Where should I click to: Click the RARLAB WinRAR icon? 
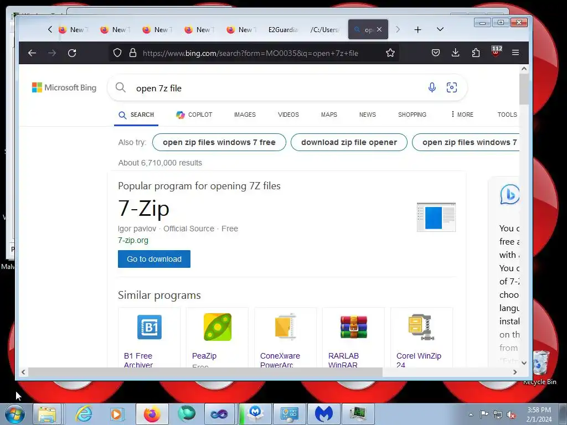tap(354, 326)
